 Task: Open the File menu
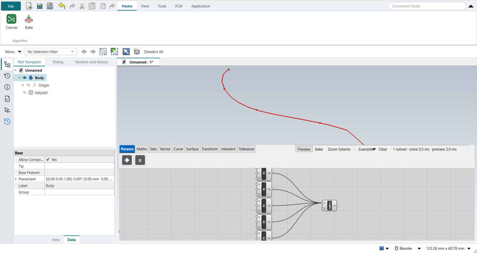click(11, 6)
